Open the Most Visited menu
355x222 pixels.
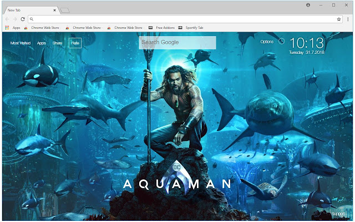click(x=21, y=43)
